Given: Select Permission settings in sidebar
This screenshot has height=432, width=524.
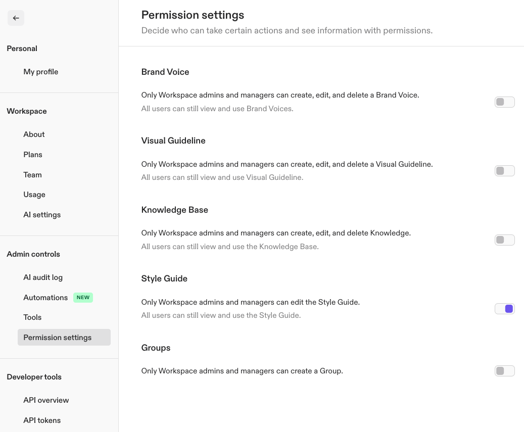Looking at the screenshot, I should point(64,338).
